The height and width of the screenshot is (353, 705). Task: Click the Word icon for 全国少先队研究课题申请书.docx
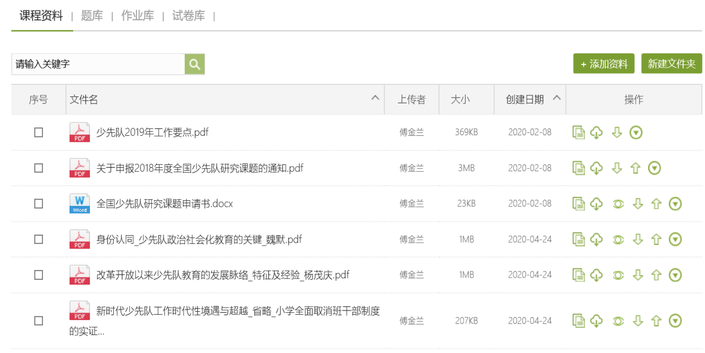80,203
